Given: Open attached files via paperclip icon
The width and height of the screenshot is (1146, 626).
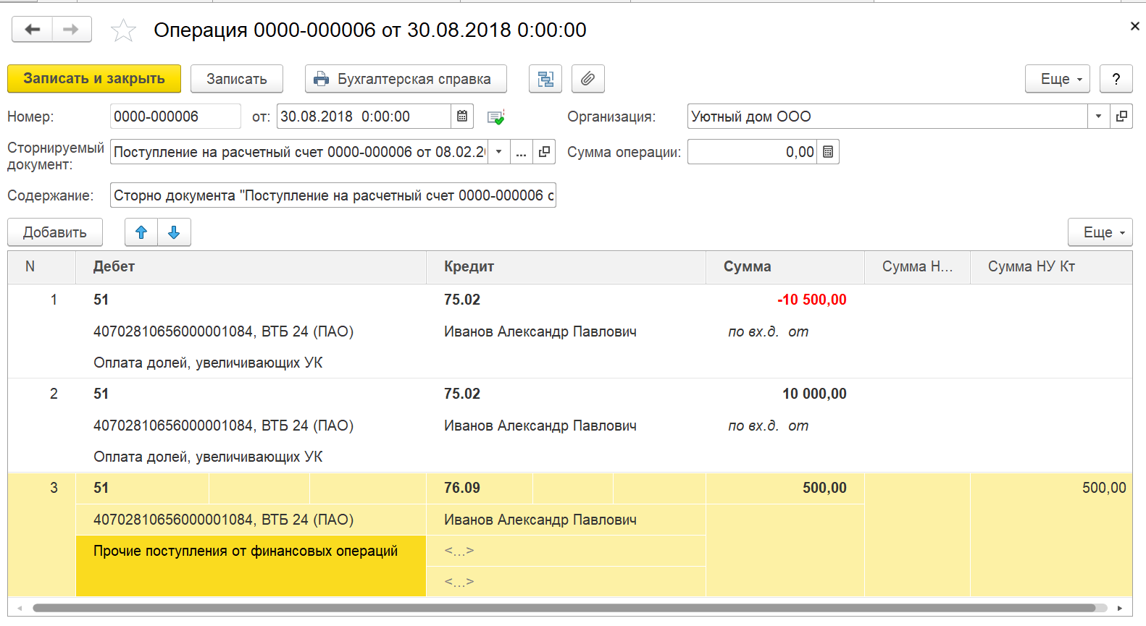Looking at the screenshot, I should click(588, 79).
